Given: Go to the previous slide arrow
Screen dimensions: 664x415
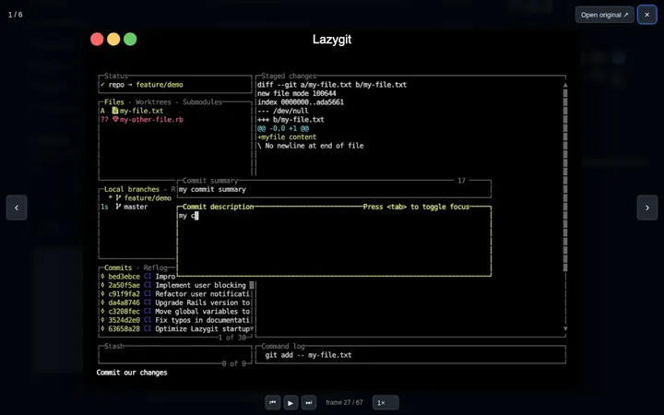Looking at the screenshot, I should pos(17,207).
